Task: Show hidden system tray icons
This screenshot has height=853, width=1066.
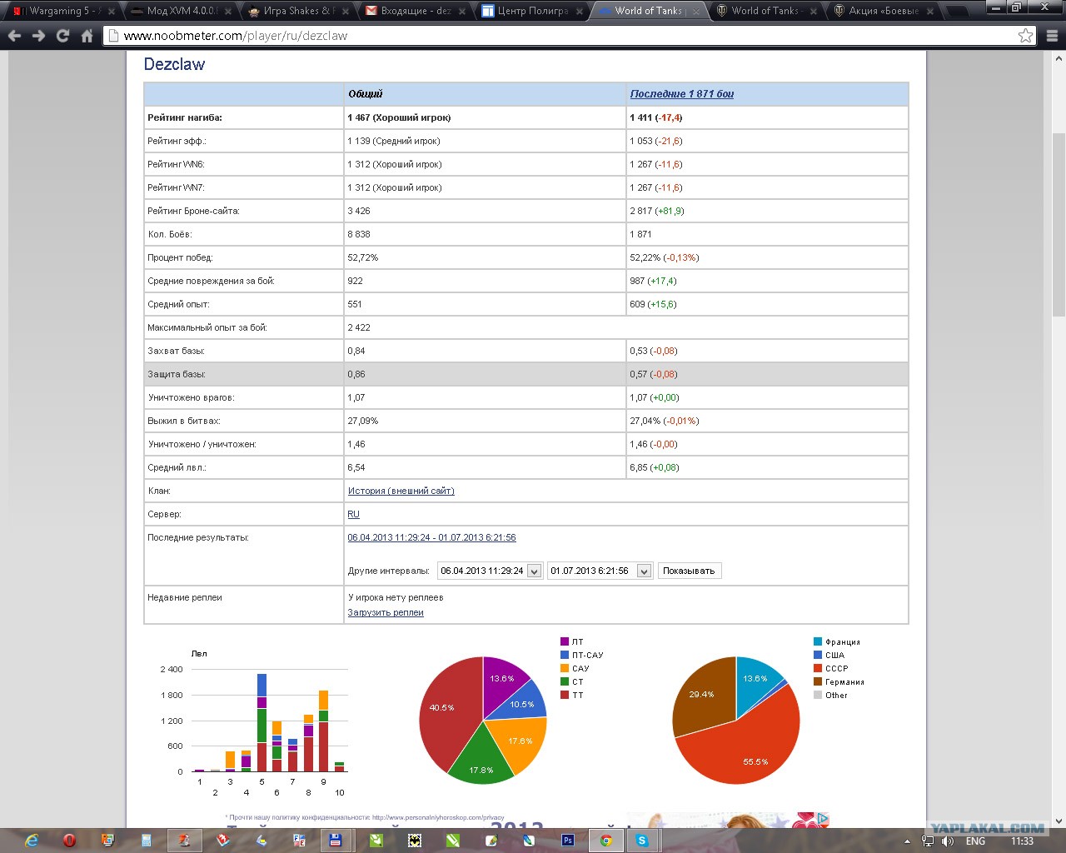Action: point(907,841)
